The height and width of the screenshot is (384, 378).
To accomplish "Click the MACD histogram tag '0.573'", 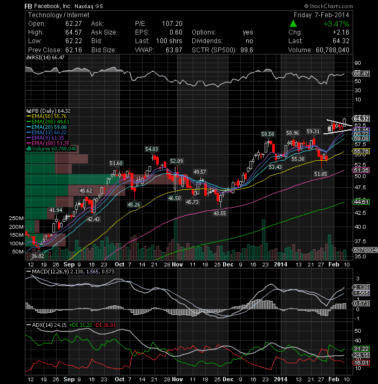I will (x=361, y=304).
